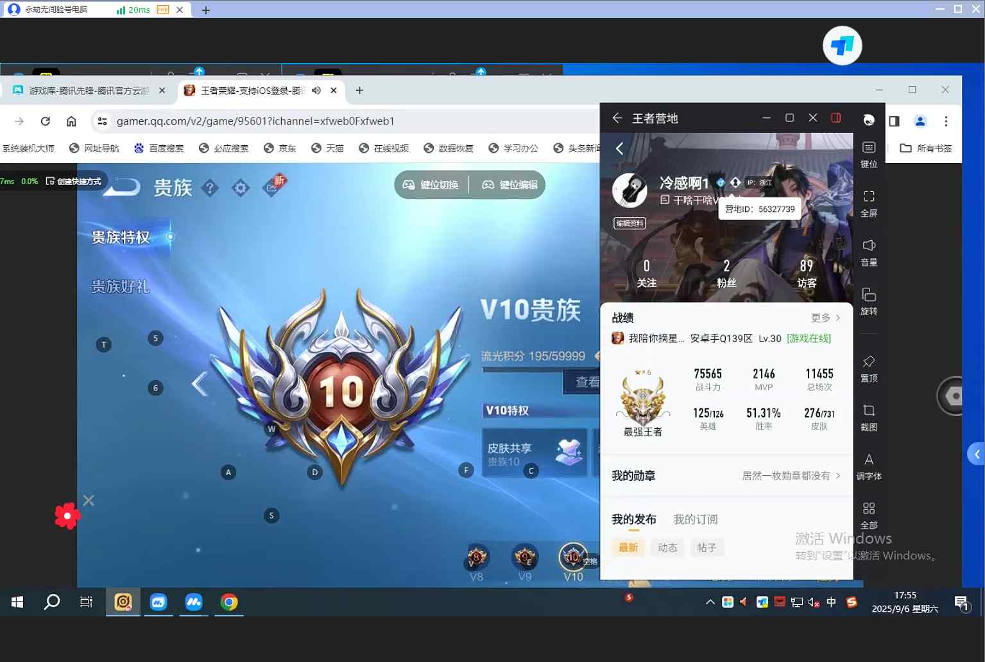Click 创建快捷方式 shortcut button

pos(74,181)
